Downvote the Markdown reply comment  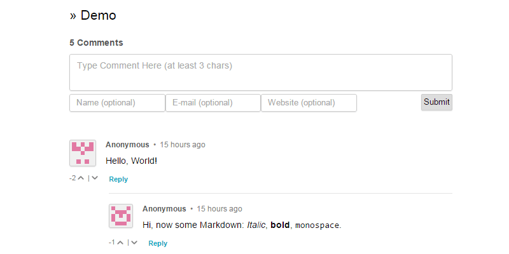[x=134, y=243]
